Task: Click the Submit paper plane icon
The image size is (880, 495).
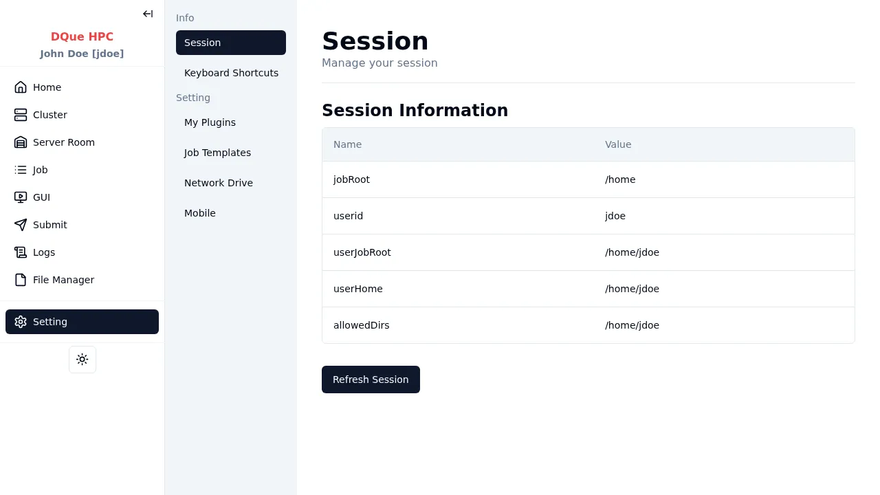Action: (21, 225)
